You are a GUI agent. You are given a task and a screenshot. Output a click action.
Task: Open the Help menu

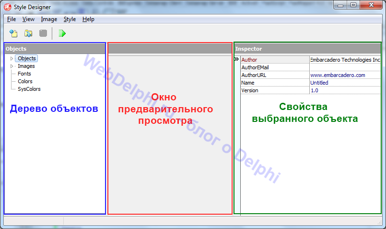coord(88,19)
